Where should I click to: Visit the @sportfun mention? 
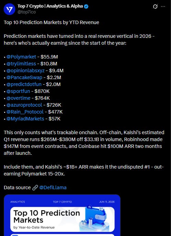point(18,91)
